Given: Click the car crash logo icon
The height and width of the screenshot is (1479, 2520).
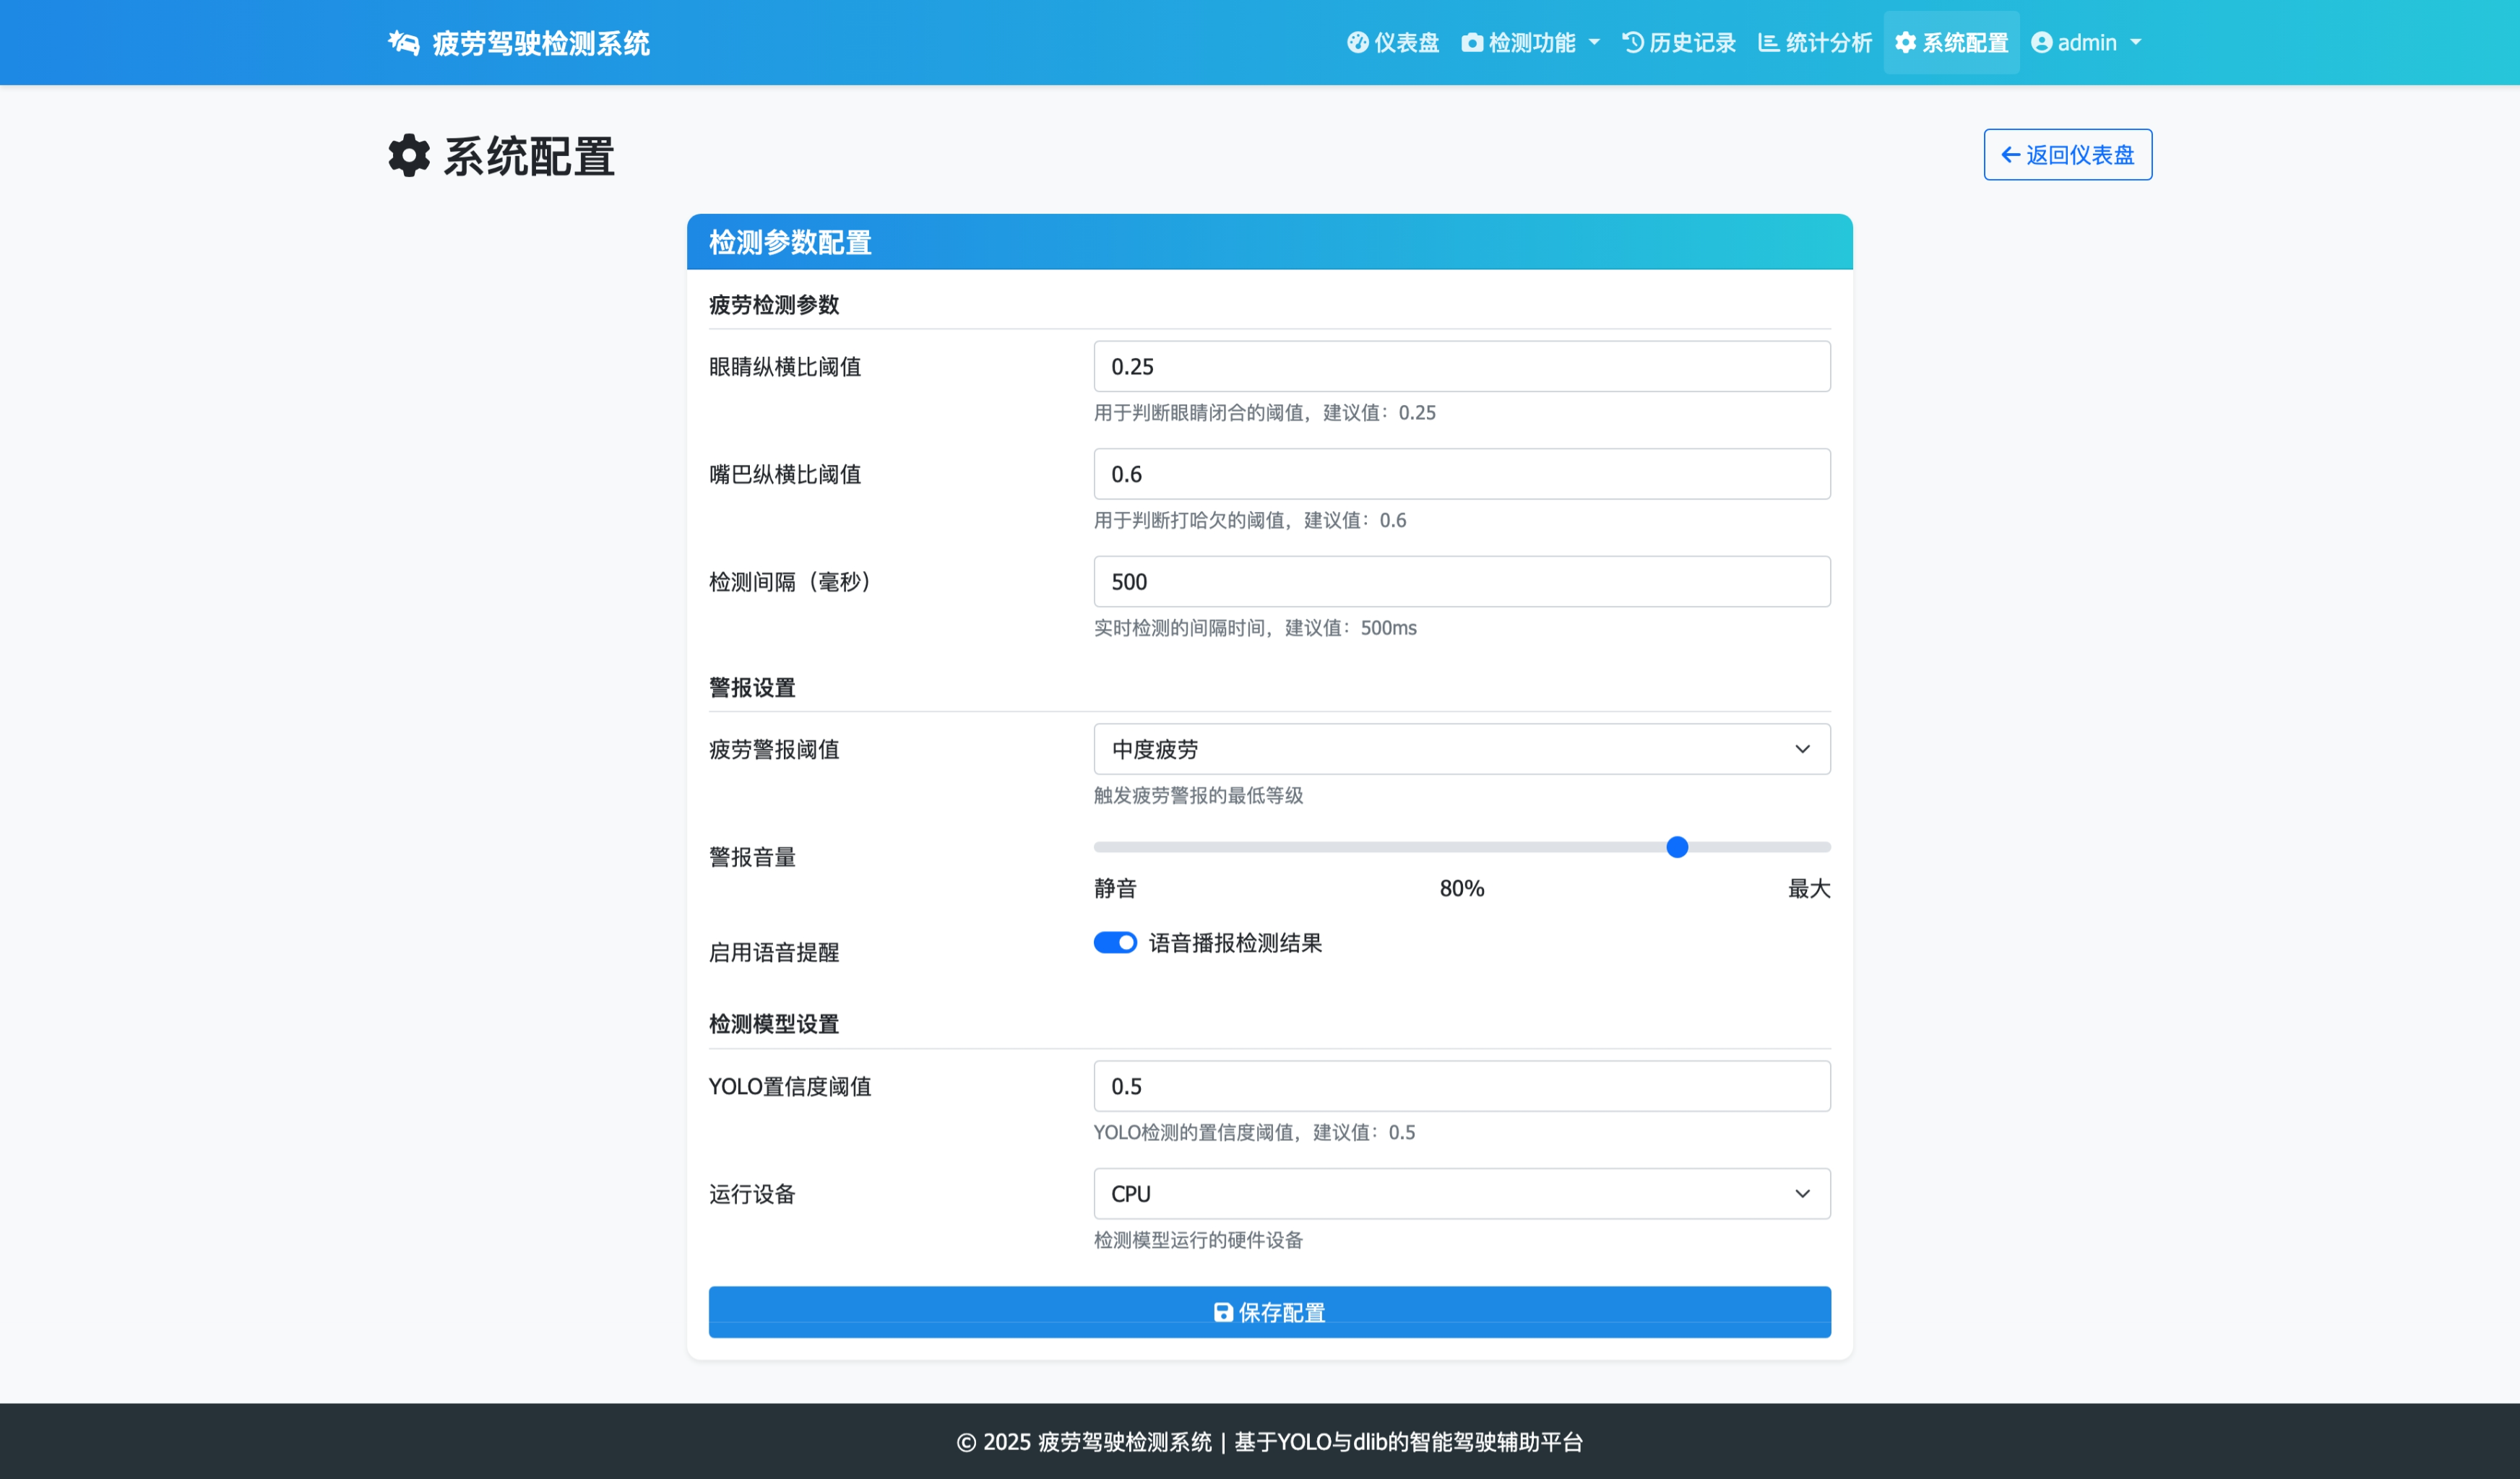Looking at the screenshot, I should point(403,43).
